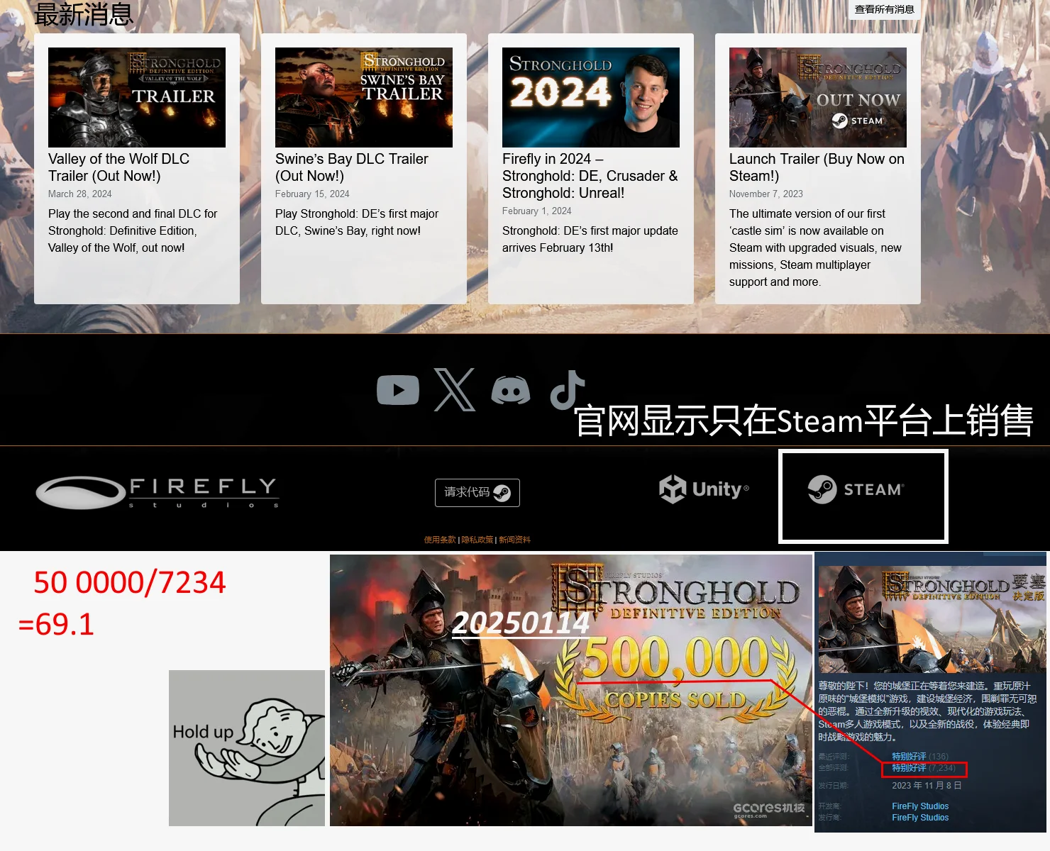
Task: Click release date '2023 年 11 月 8 日'
Action: pyautogui.click(x=927, y=786)
